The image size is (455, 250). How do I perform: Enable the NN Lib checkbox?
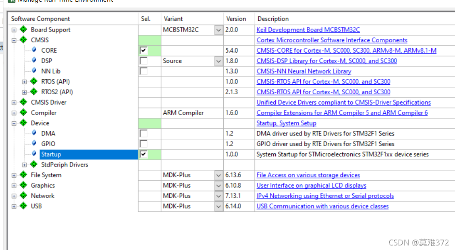point(143,71)
